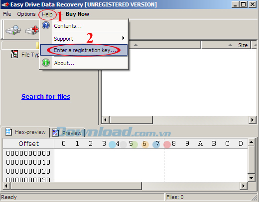Click the File Type tree icon
Screen dimensions: 259x202
[x=14, y=54]
